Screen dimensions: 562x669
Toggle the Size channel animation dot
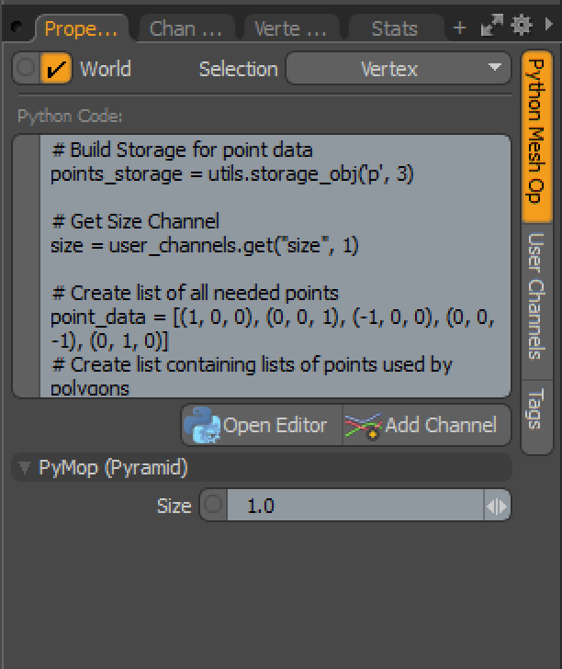point(213,506)
